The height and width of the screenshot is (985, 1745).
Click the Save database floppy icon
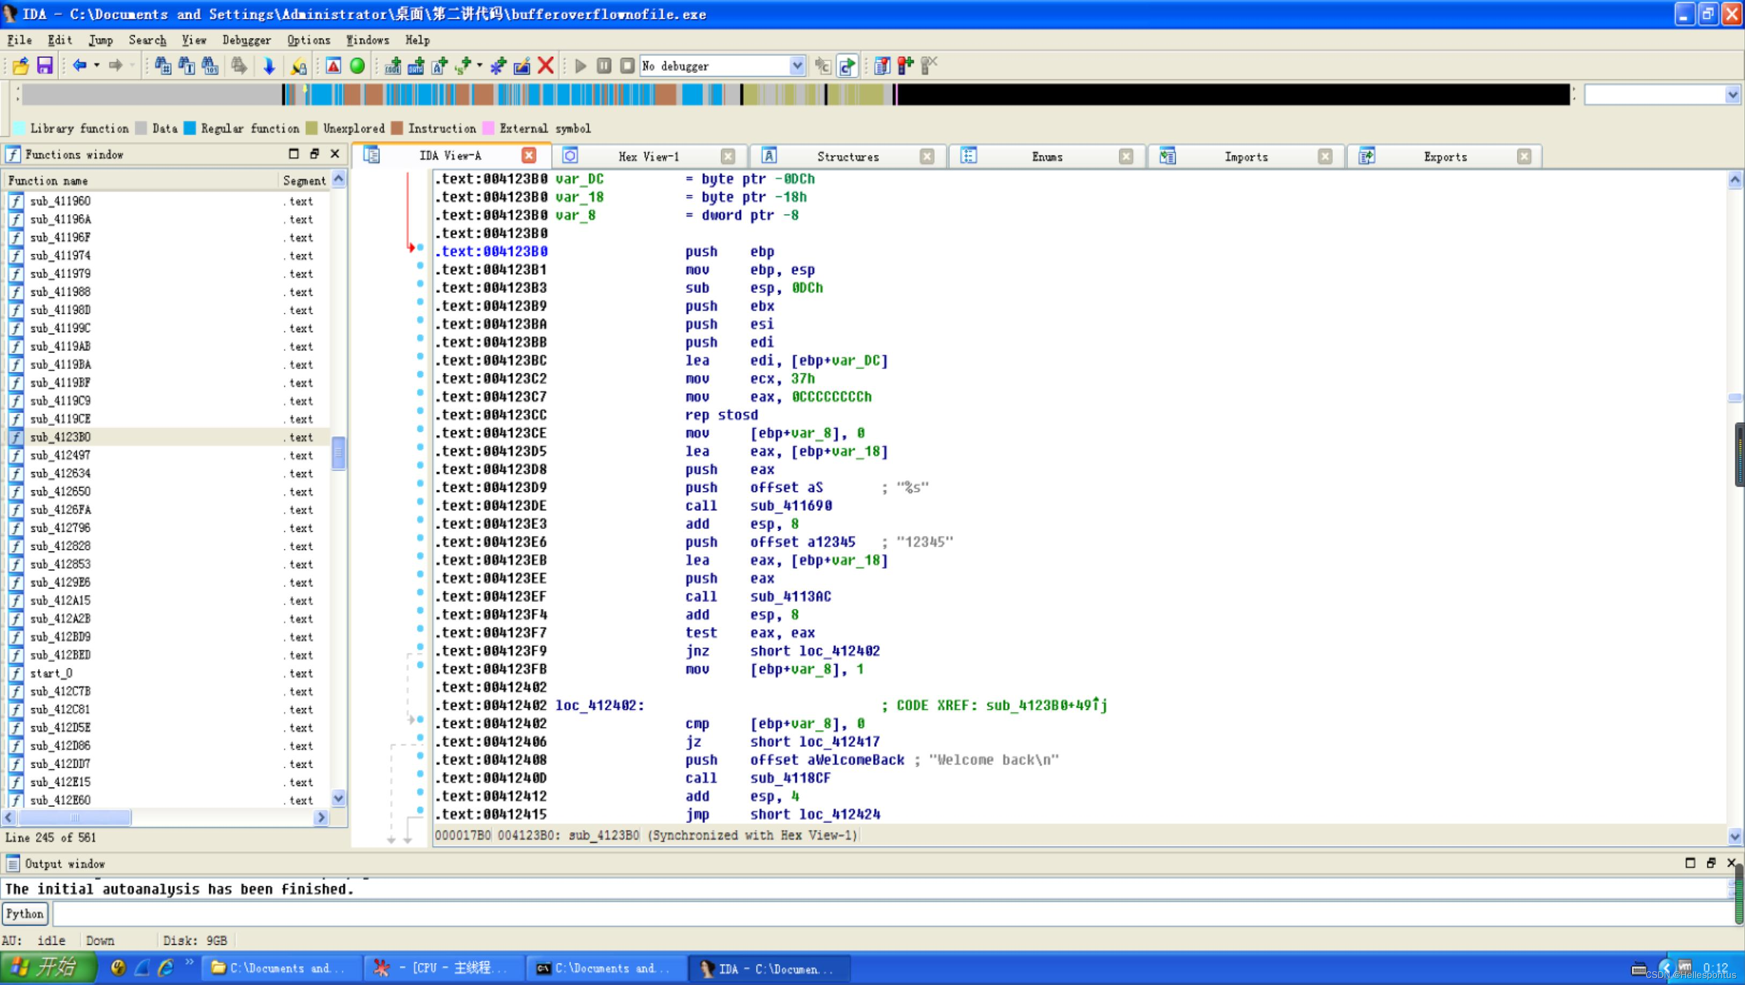coord(45,65)
